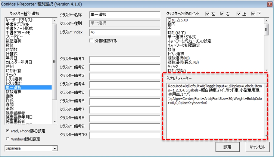Focus the クラスター備考1 input field
This screenshot has width=274, height=157.
[125, 59]
